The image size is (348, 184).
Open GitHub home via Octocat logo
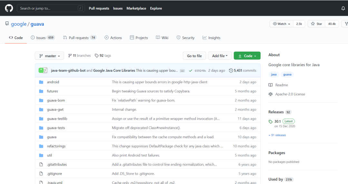9,8
